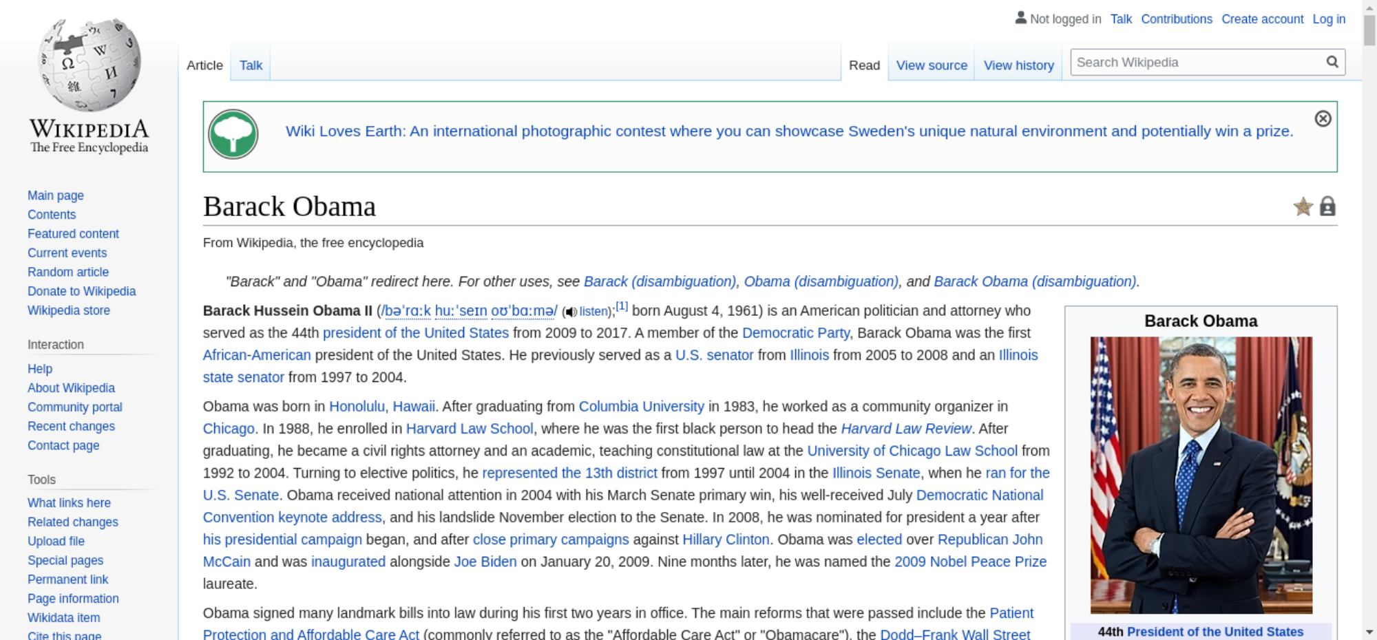The image size is (1377, 640).
Task: Click the scrollbar up arrow
Action: [1369, 6]
